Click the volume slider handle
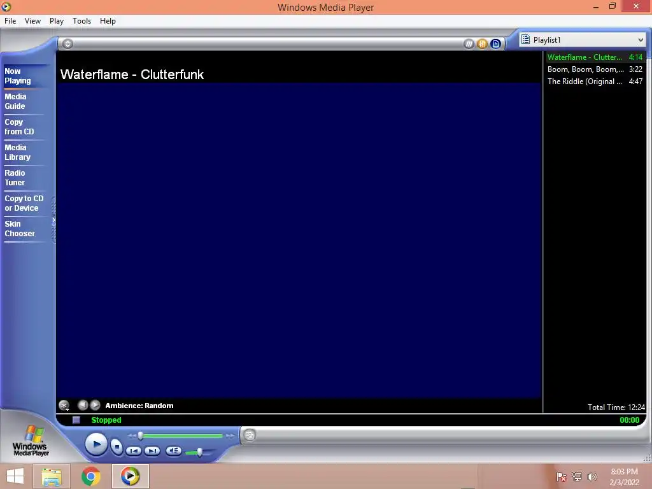 [200, 452]
